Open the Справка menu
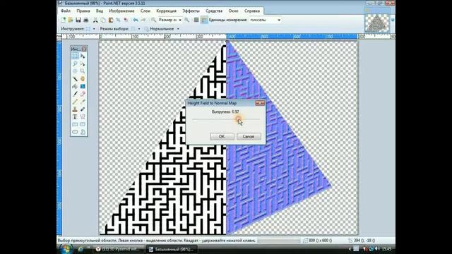The width and height of the screenshot is (452, 254). point(252,11)
